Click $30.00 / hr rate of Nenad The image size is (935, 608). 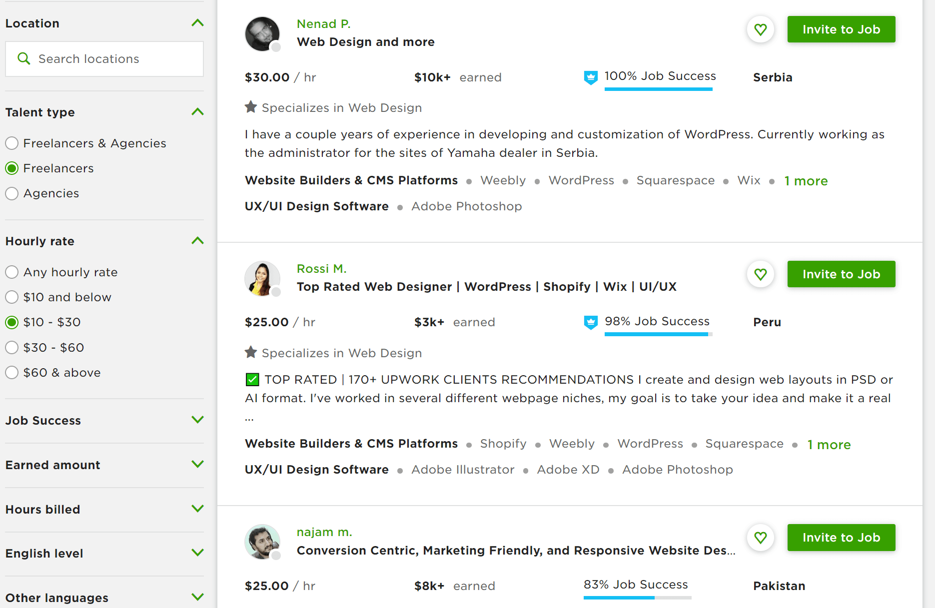(280, 77)
